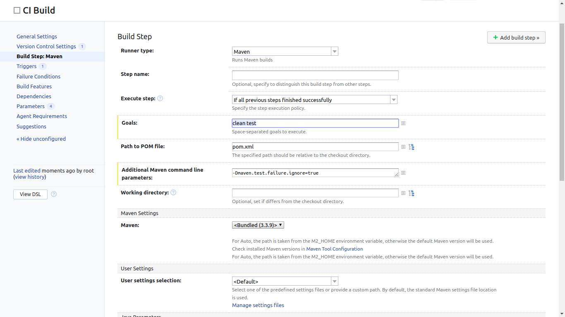Open the Last edited link
Image resolution: width=565 pixels, height=317 pixels.
[x=27, y=170]
